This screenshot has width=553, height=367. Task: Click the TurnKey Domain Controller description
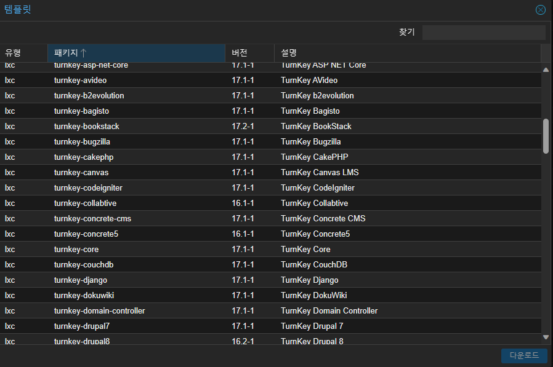(x=329, y=311)
